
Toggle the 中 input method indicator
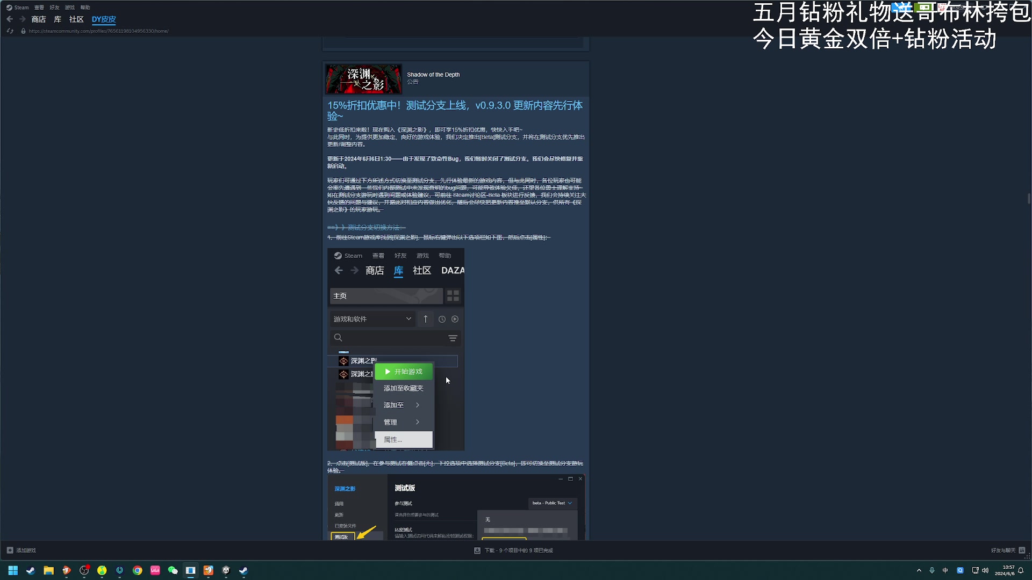click(x=945, y=570)
